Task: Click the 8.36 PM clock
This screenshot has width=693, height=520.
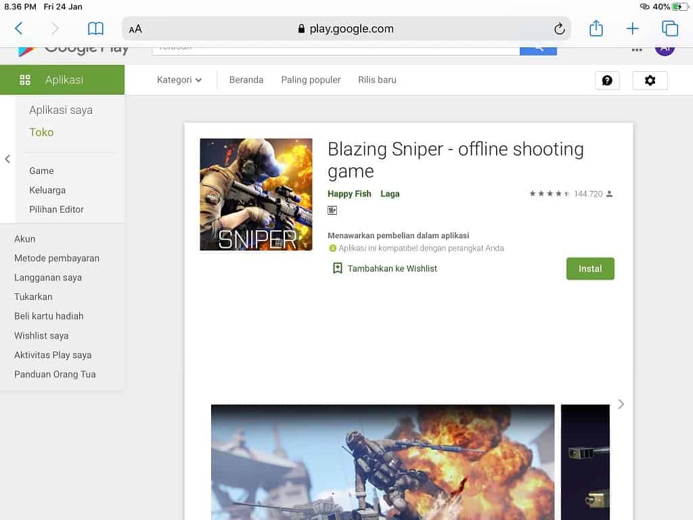Action: (20, 7)
